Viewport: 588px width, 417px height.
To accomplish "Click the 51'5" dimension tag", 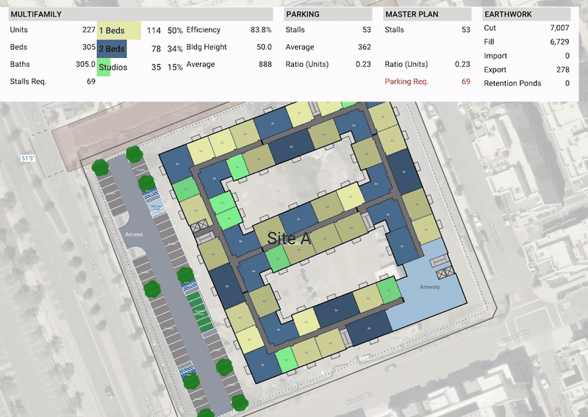I will pyautogui.click(x=28, y=158).
